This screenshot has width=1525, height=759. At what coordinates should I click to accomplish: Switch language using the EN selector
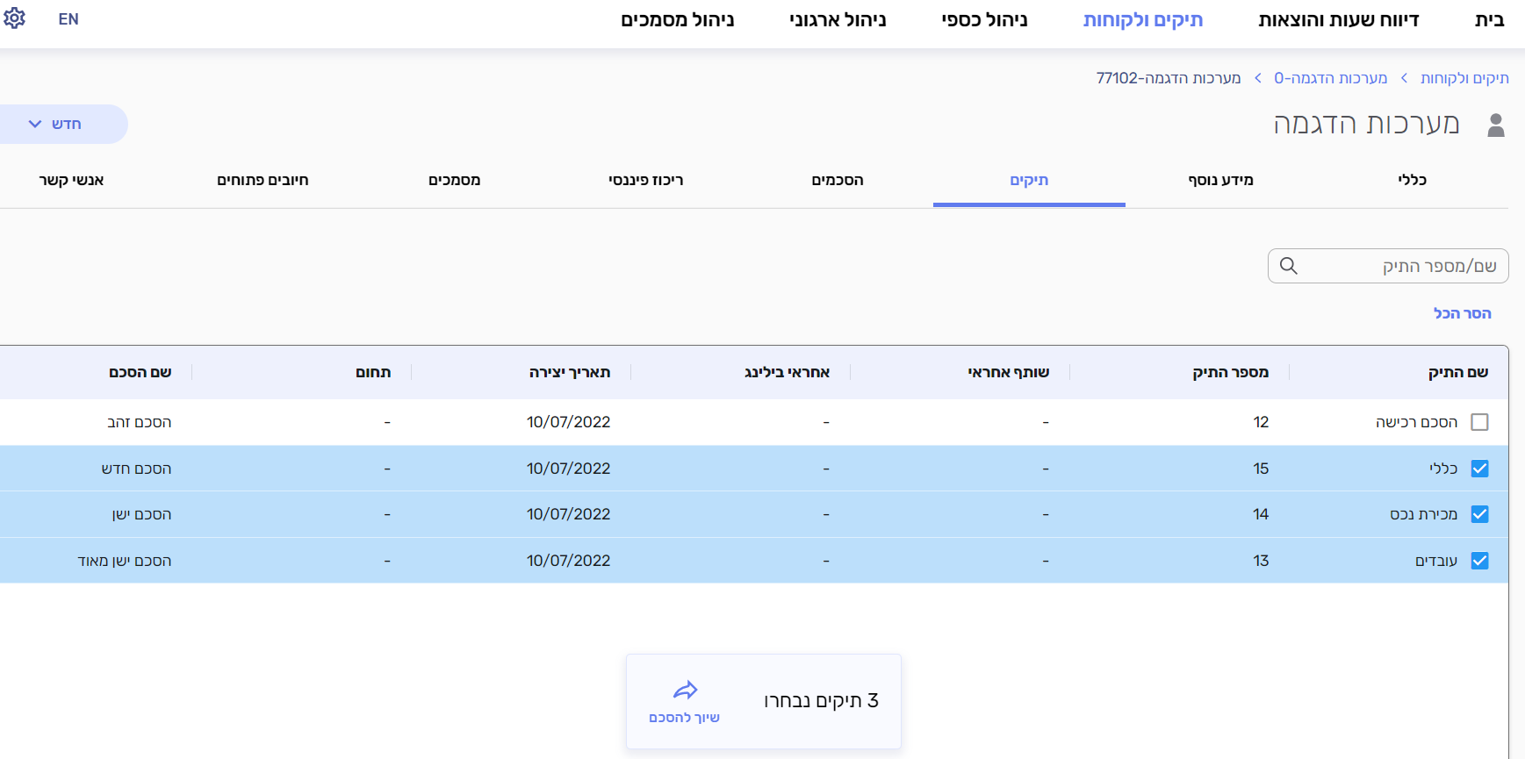coord(68,19)
